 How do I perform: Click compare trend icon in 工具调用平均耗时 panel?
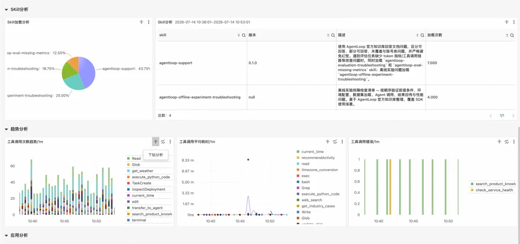pos(335,142)
